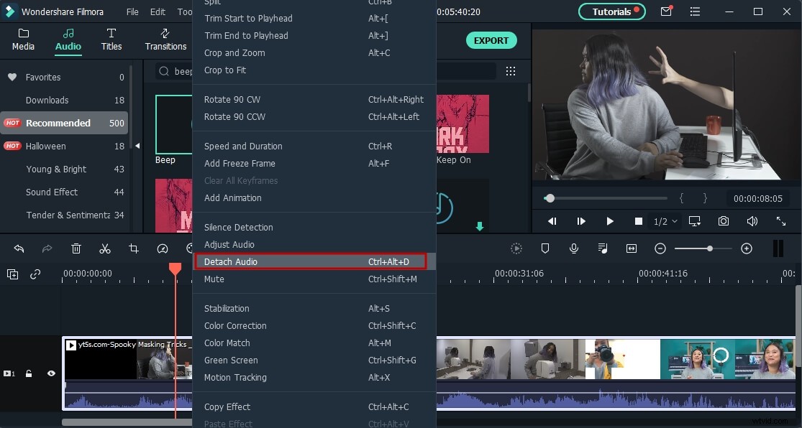Click the Export button
Viewport: 802px width, 428px height.
491,40
